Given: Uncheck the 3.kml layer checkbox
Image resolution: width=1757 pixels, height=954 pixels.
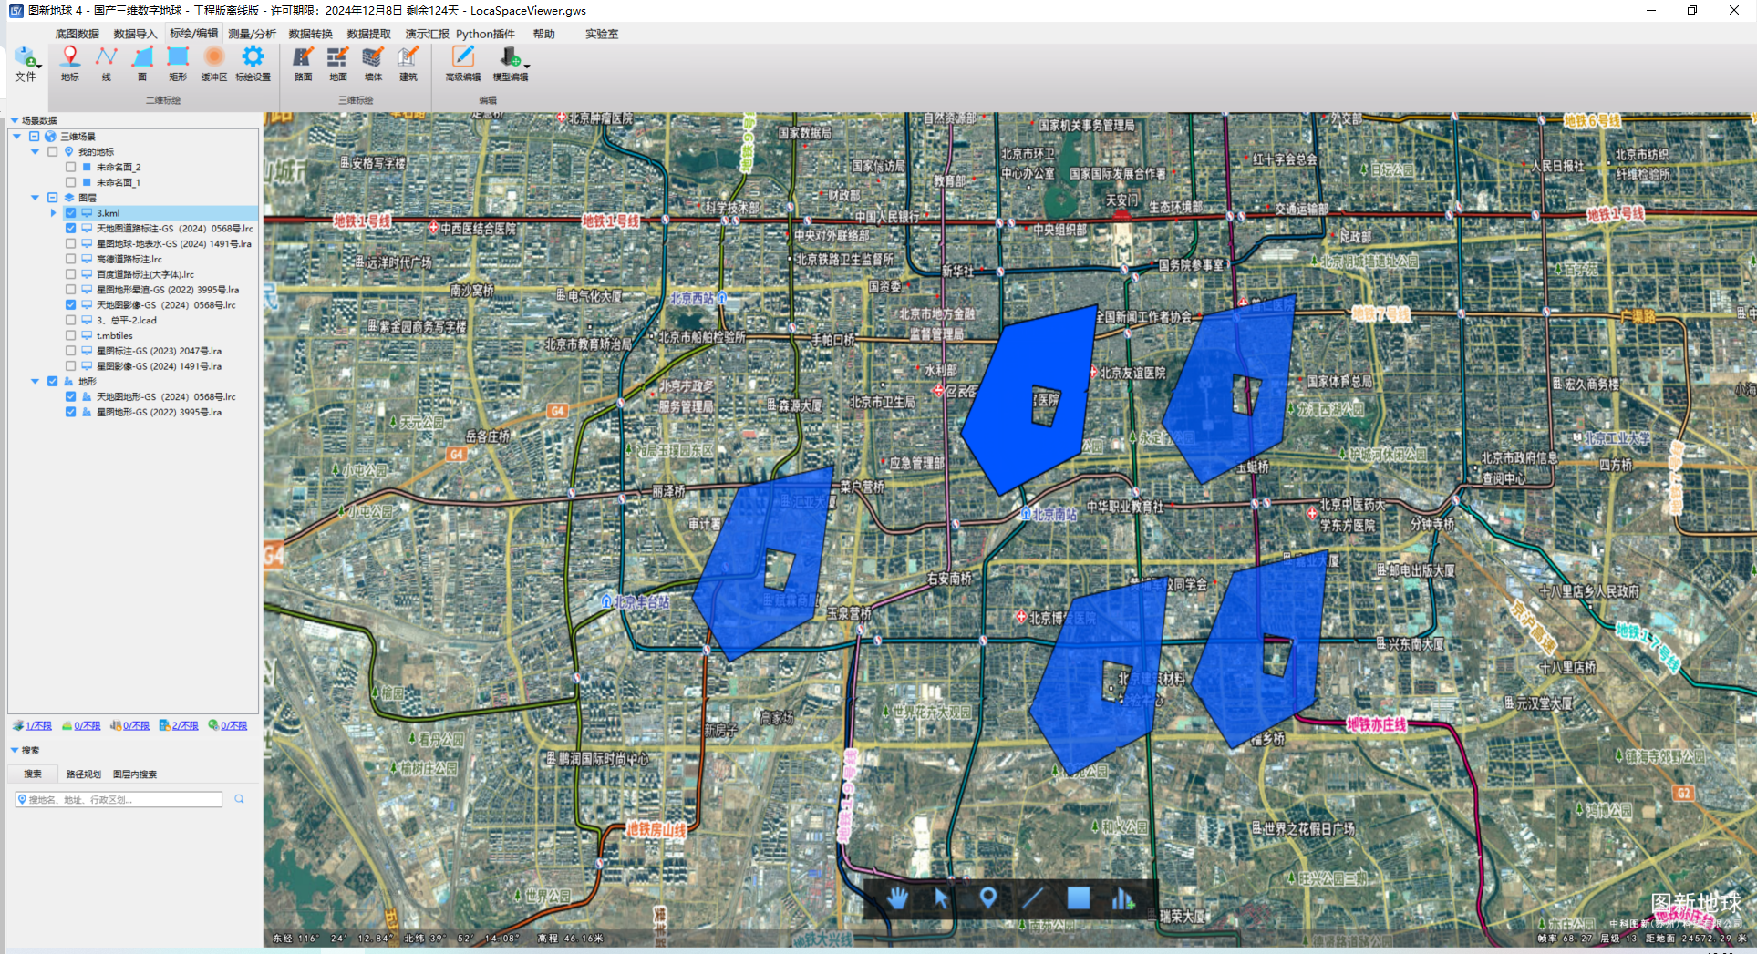Looking at the screenshot, I should 70,213.
